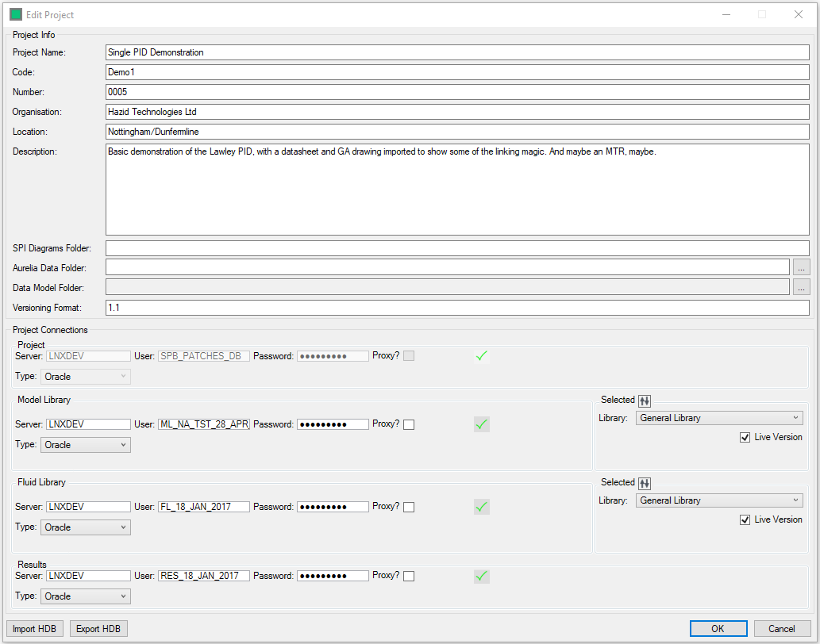Screen dimensions: 820x644
Task: Click the Fluid Library selected swap icon
Action: coord(645,483)
